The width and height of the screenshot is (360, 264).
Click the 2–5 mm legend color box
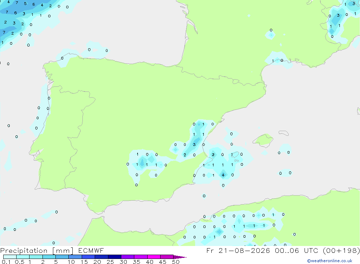click(x=49, y=257)
